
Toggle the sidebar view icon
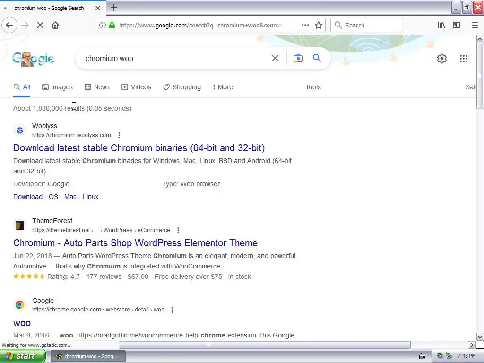tap(457, 25)
